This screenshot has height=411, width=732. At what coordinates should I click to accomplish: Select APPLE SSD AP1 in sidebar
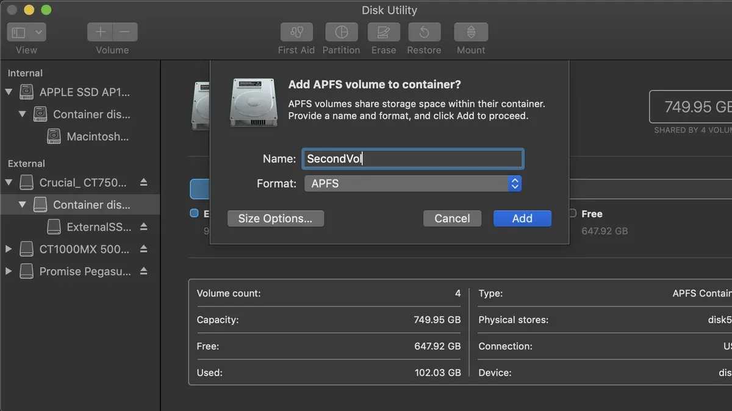click(x=85, y=92)
